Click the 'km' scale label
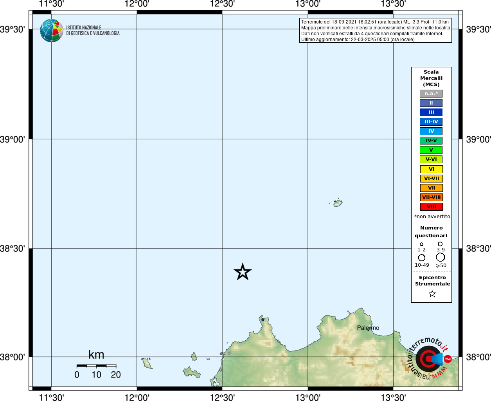 coord(96,355)
